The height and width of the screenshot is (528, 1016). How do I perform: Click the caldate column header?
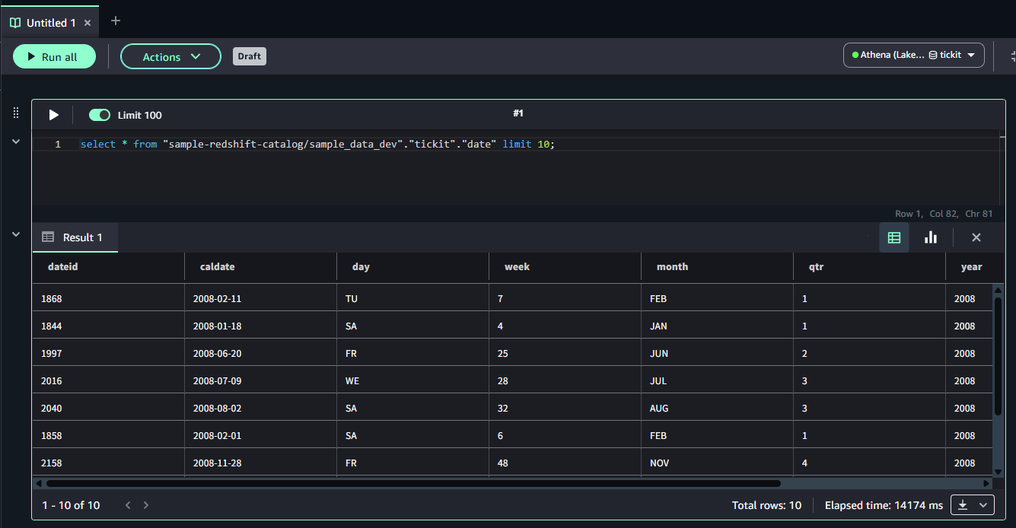click(260, 267)
